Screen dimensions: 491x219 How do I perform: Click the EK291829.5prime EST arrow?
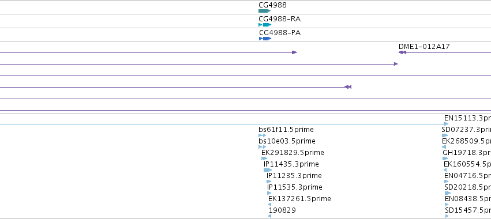pos(264,158)
